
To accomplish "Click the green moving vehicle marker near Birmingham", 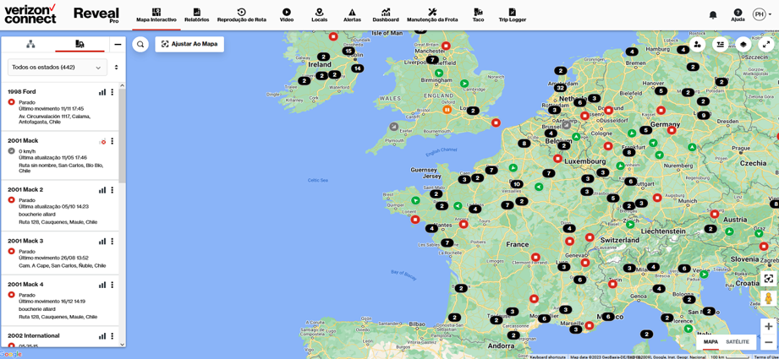I will click(439, 73).
